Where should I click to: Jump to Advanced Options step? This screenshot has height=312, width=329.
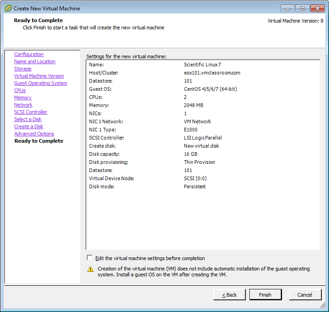click(34, 134)
